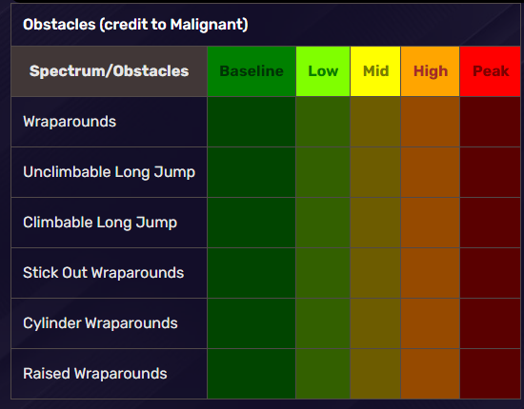This screenshot has width=524, height=409.
Task: Click High cell in Stick Out Wraparounds row
Action: point(430,273)
